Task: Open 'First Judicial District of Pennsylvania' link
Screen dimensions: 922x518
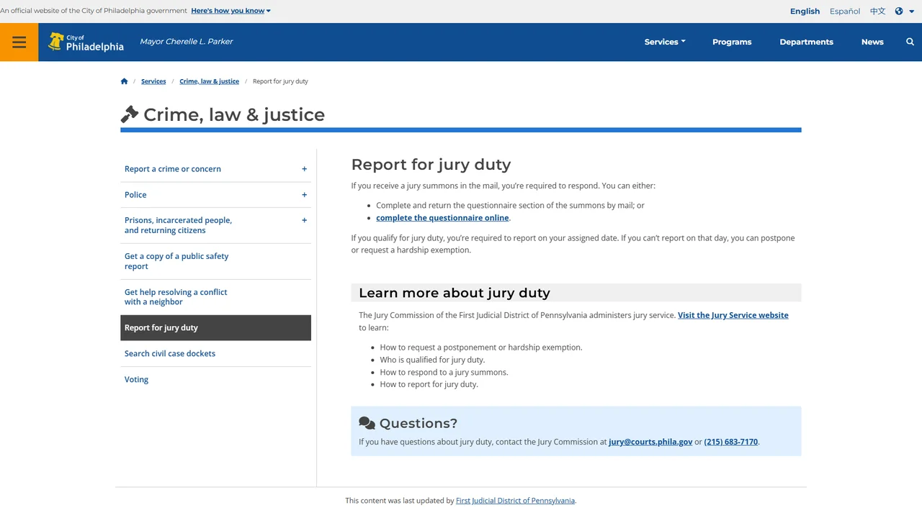Action: pos(515,501)
